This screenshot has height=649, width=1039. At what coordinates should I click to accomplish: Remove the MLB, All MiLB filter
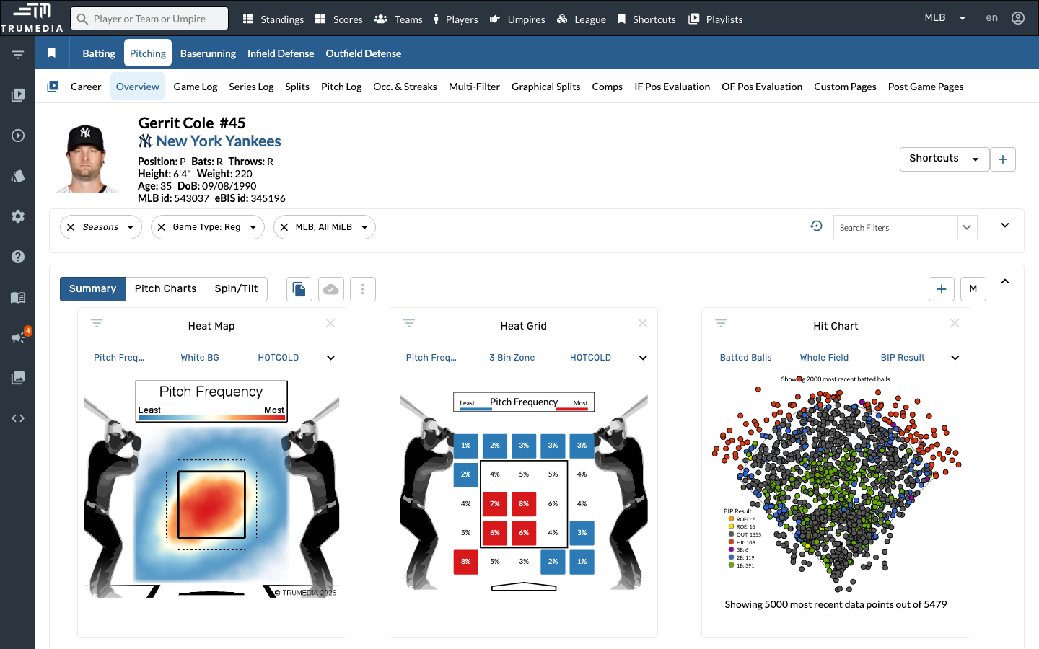pyautogui.click(x=284, y=227)
